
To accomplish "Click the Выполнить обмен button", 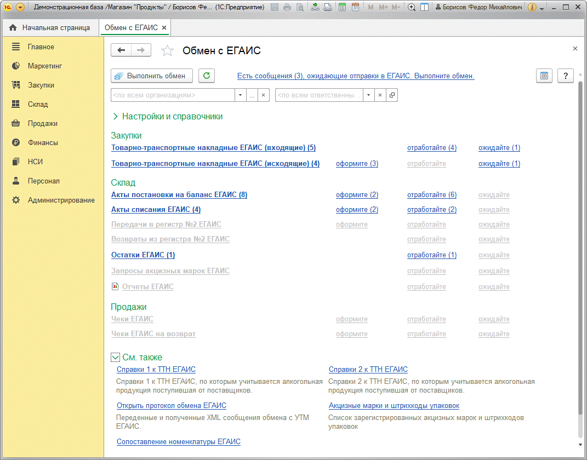I will click(x=152, y=76).
